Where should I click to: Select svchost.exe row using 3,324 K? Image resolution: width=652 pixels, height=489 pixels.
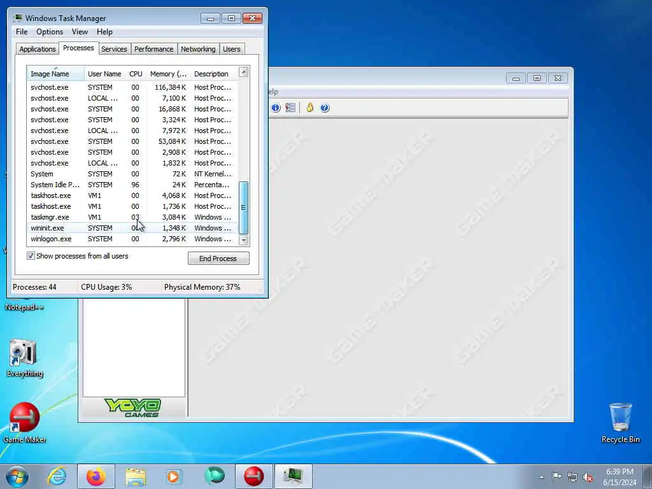[x=132, y=120]
